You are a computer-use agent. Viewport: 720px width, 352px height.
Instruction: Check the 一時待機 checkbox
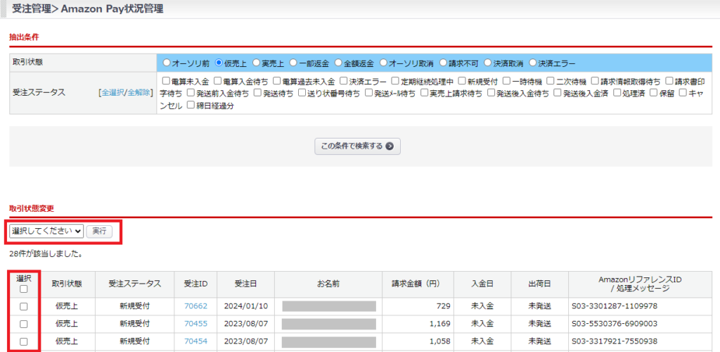click(x=506, y=82)
